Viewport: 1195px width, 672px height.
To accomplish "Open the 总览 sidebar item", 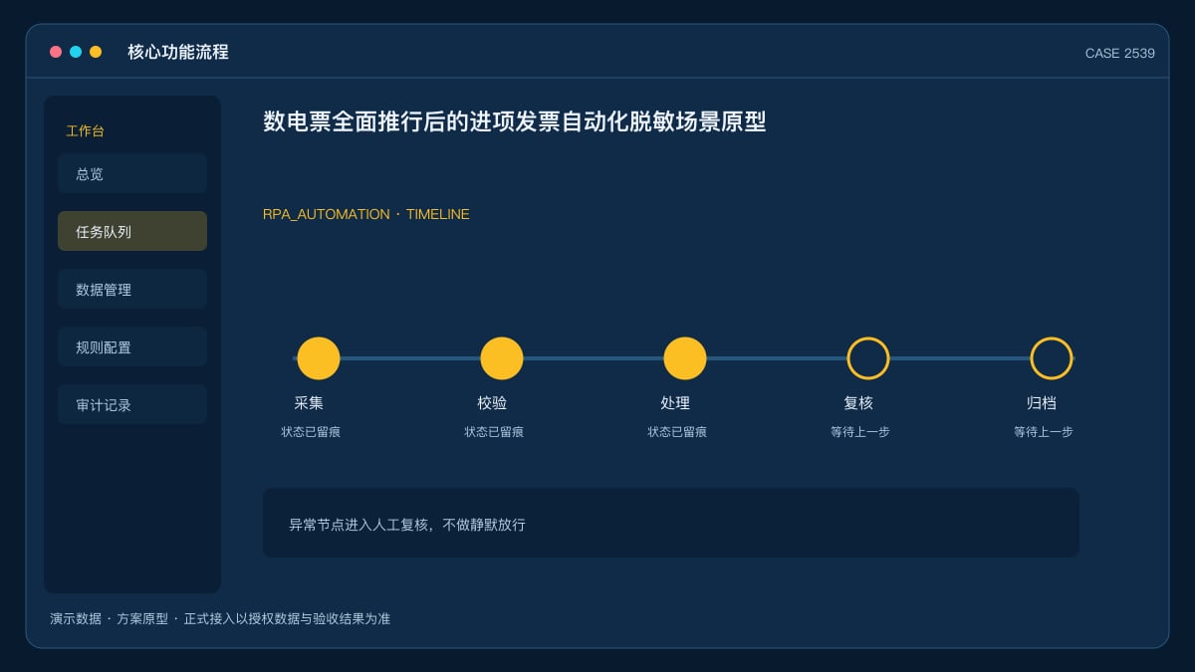I will point(132,173).
